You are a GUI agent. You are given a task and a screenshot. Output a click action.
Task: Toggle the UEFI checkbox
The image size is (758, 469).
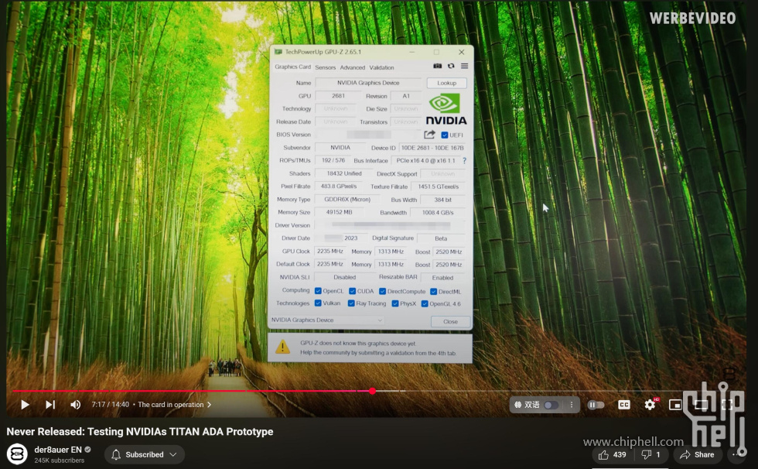click(x=445, y=135)
